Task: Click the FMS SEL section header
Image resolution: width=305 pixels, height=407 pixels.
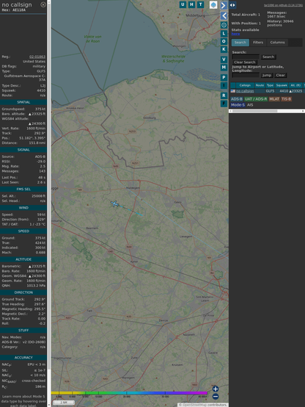Action: [x=23, y=190]
